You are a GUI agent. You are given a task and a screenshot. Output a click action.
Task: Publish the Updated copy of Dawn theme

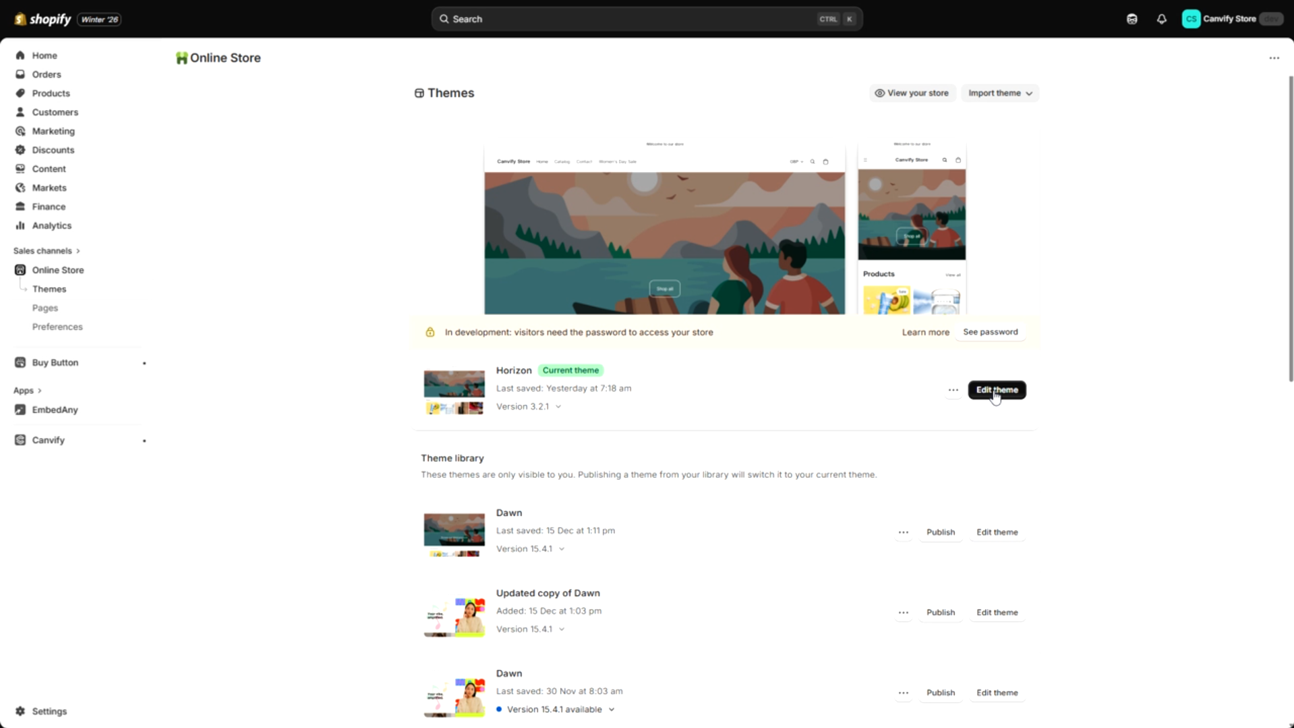pos(941,613)
